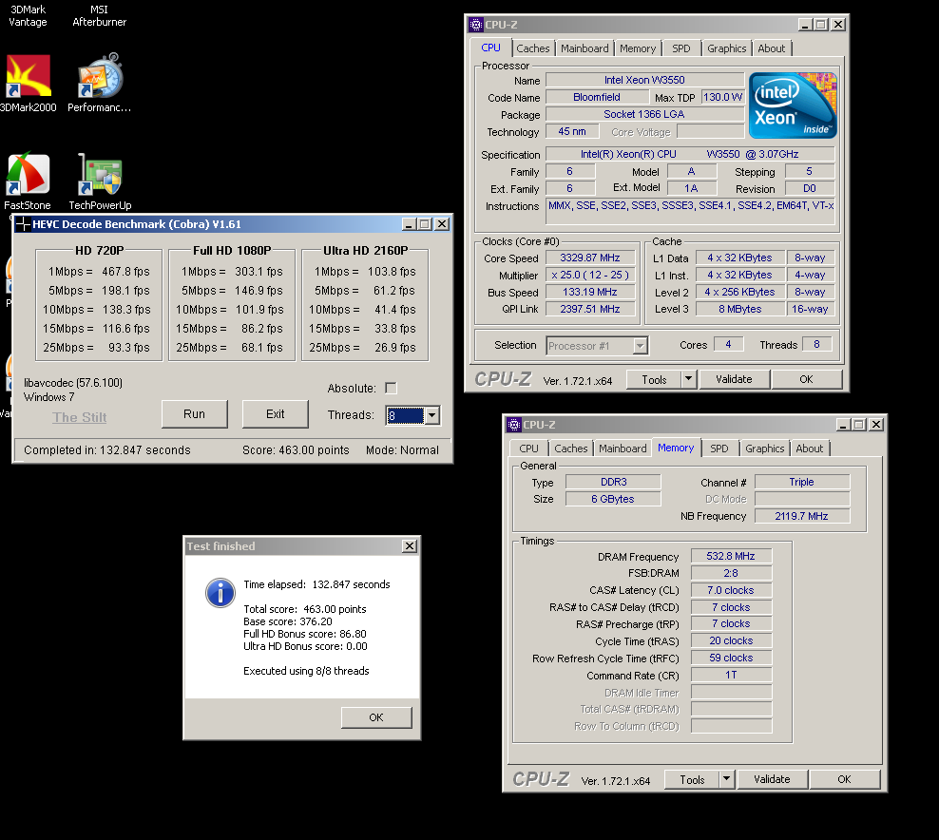939x840 pixels.
Task: Switch to Memory tab in upper CPU-Z window
Action: [x=638, y=48]
